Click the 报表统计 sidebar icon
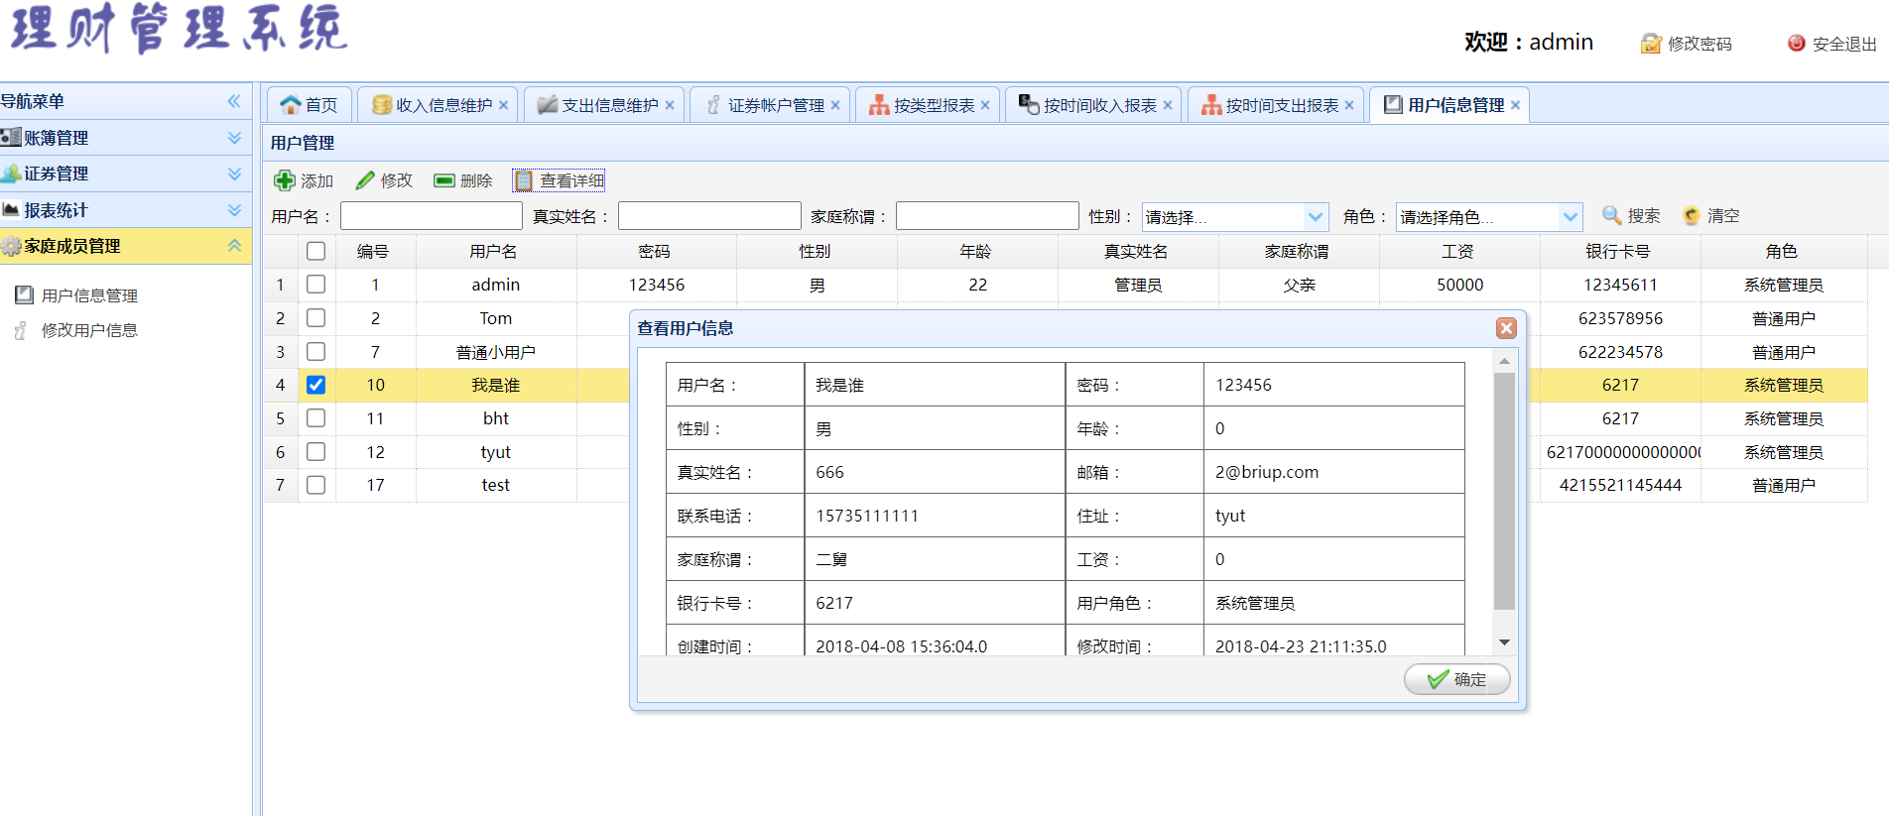 (x=11, y=209)
